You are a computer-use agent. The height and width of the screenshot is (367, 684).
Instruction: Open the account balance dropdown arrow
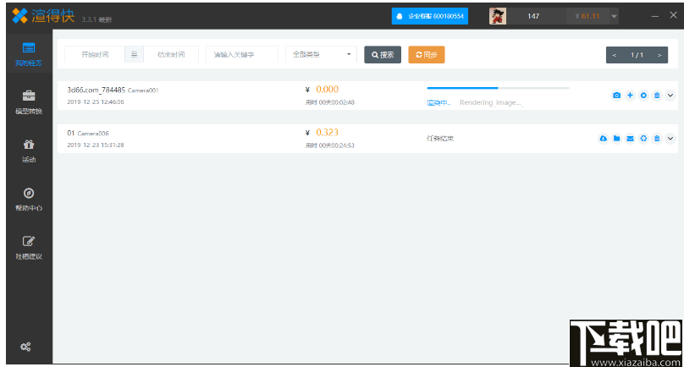point(614,17)
